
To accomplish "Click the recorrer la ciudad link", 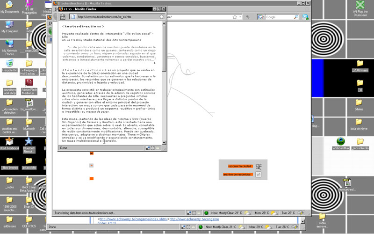I will [x=240, y=166].
